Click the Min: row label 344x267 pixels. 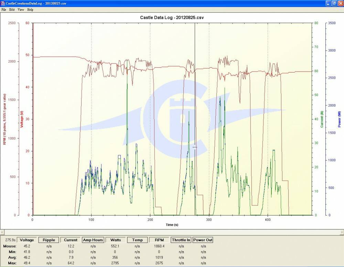coord(12,252)
